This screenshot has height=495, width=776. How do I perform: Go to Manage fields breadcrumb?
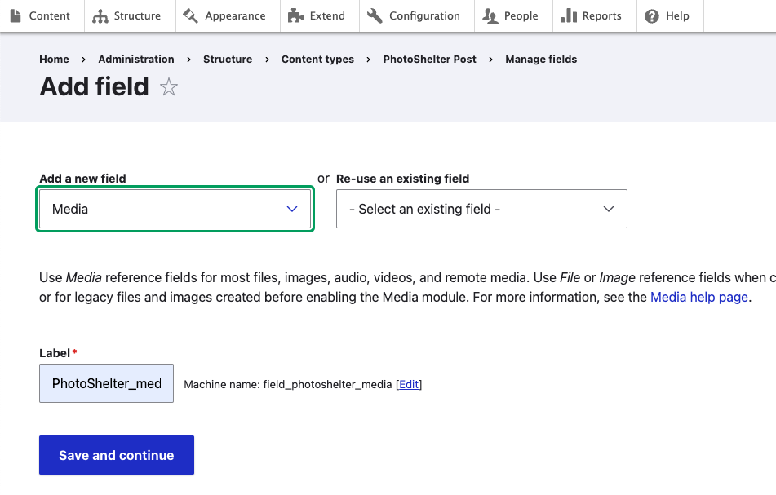click(x=541, y=60)
